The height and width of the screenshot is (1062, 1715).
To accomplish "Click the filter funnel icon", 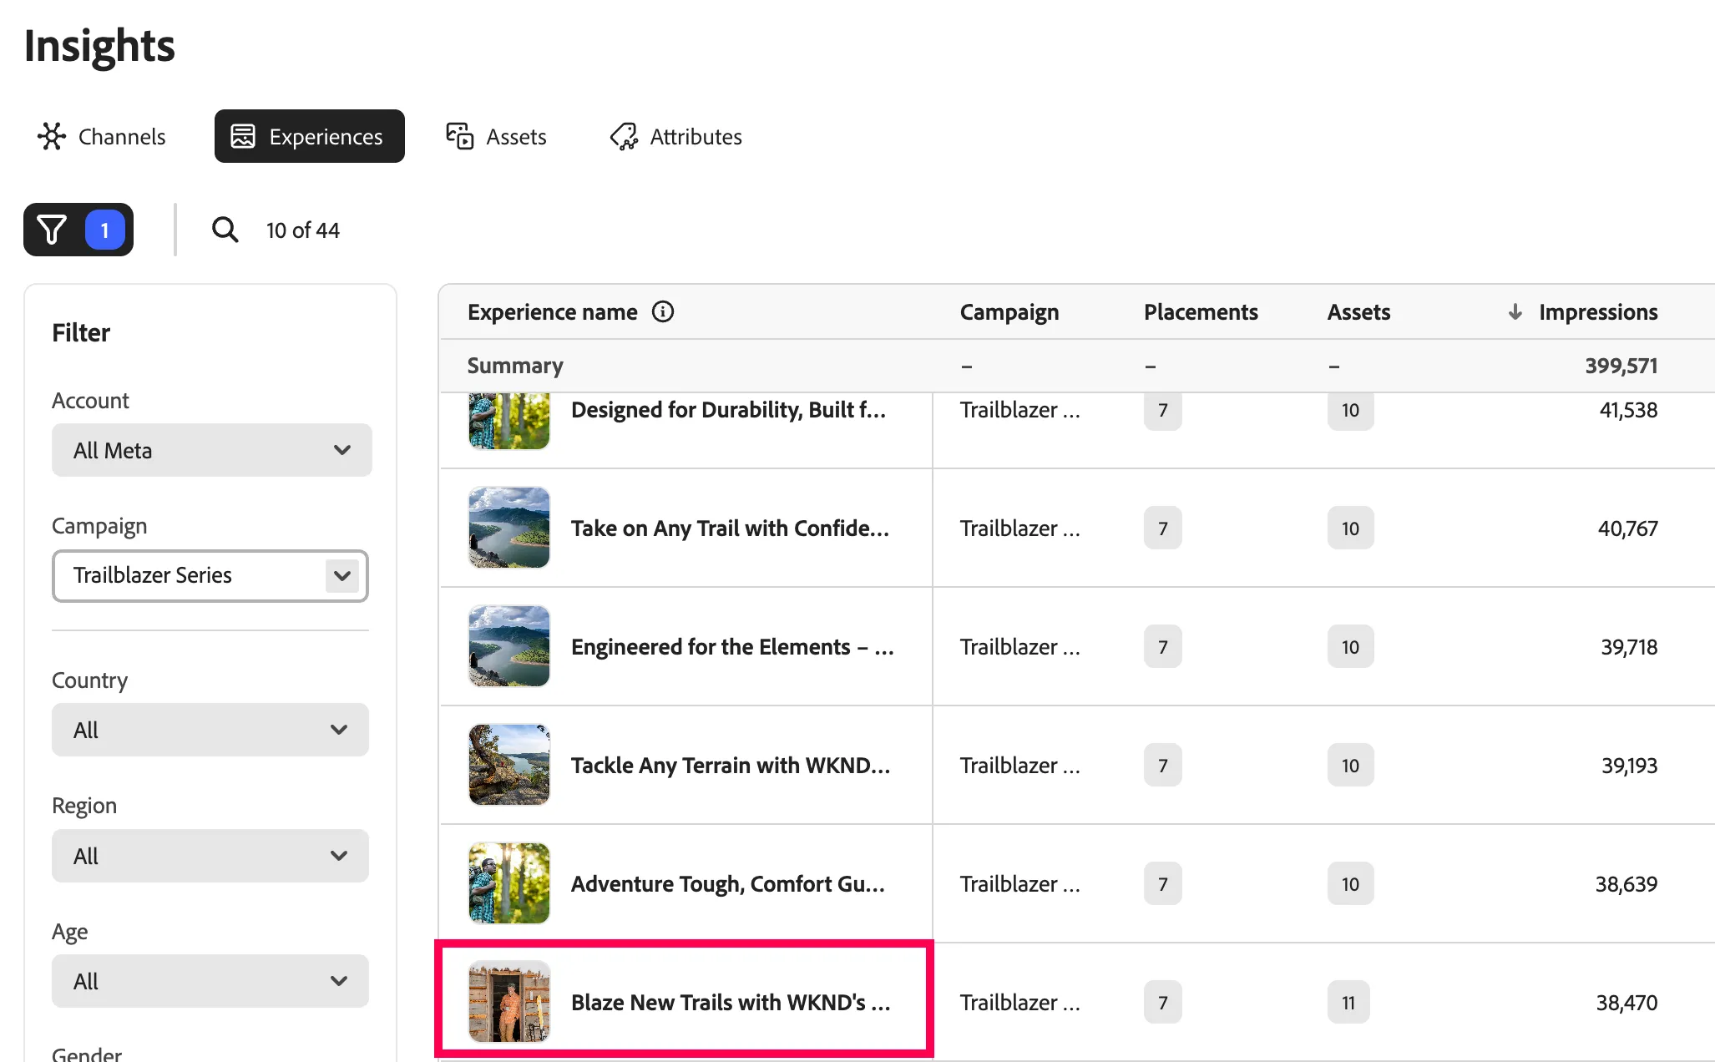I will tap(52, 230).
